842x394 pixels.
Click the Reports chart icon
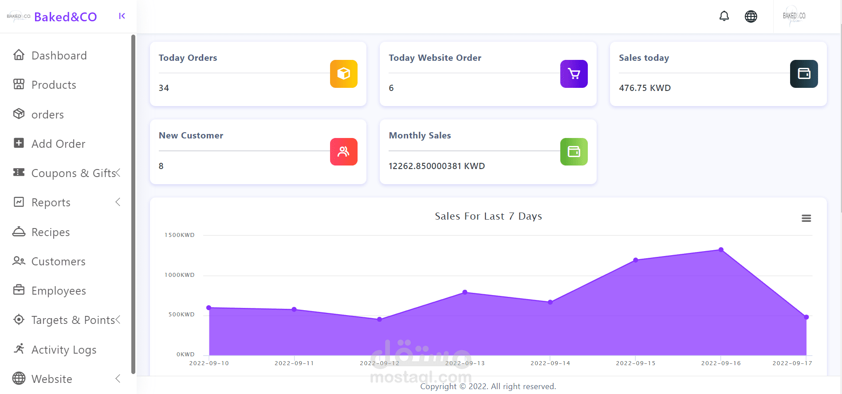pyautogui.click(x=19, y=202)
